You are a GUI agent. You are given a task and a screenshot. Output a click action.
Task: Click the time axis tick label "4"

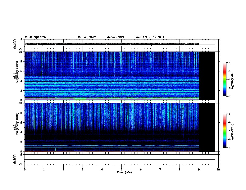[x=102, y=170]
